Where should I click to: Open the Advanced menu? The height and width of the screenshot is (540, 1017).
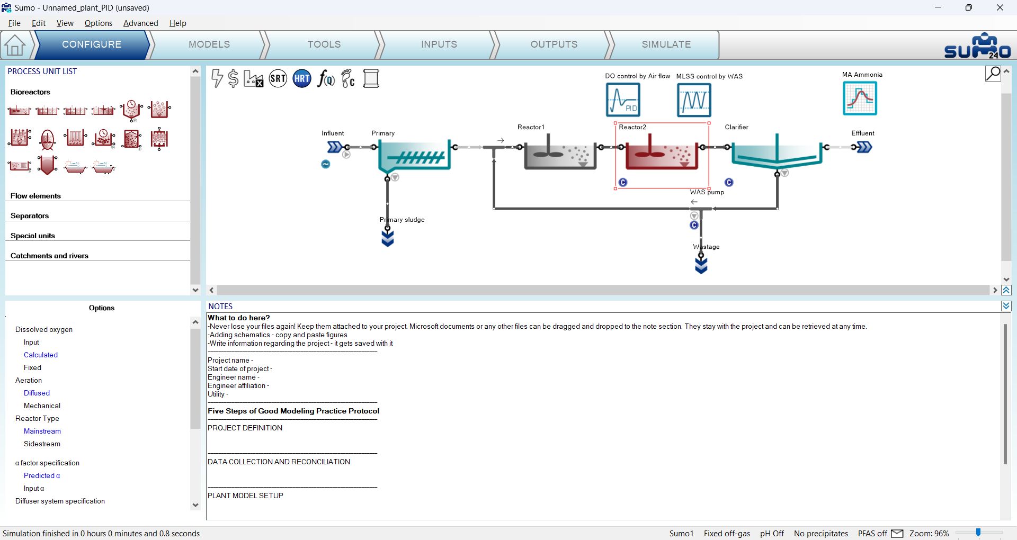pyautogui.click(x=140, y=23)
